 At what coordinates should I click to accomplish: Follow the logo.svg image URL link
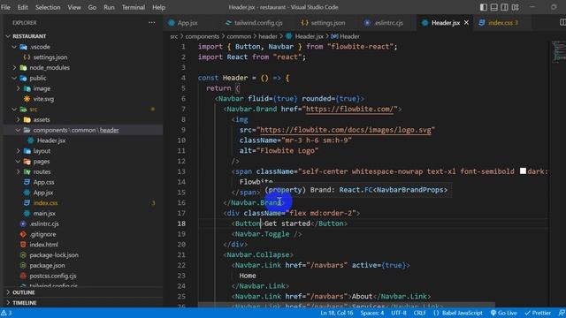346,130
